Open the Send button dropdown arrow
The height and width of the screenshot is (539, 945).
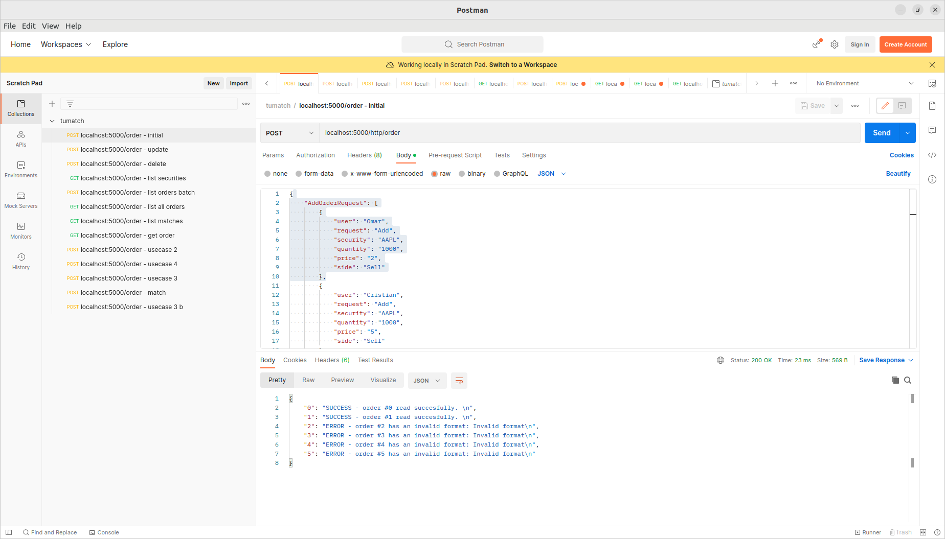point(908,133)
